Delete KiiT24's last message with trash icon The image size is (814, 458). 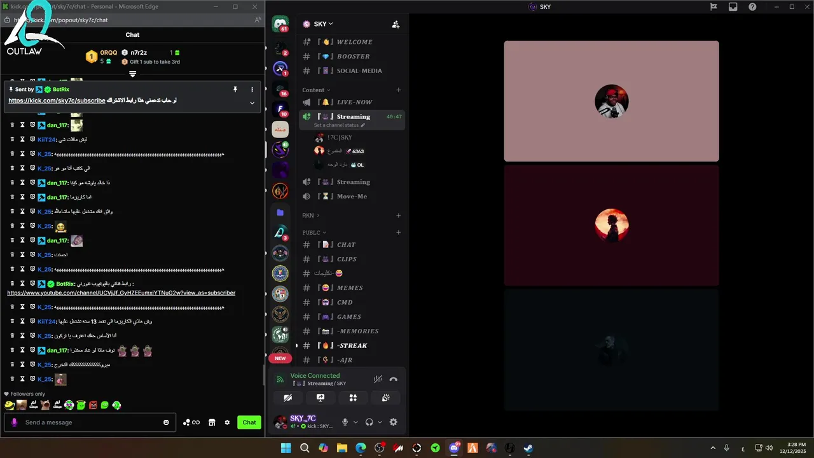(12, 321)
